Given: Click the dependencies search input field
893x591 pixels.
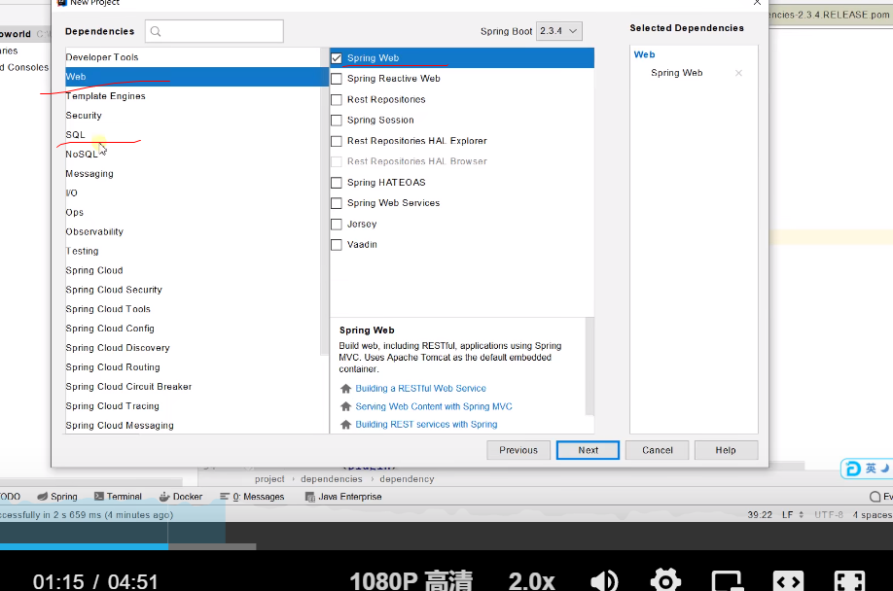Looking at the screenshot, I should (214, 31).
